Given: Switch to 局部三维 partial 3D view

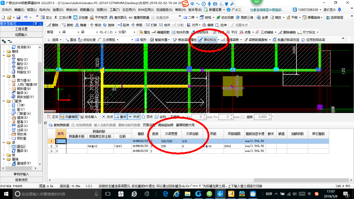Looking at the screenshot, I should 244,17.
